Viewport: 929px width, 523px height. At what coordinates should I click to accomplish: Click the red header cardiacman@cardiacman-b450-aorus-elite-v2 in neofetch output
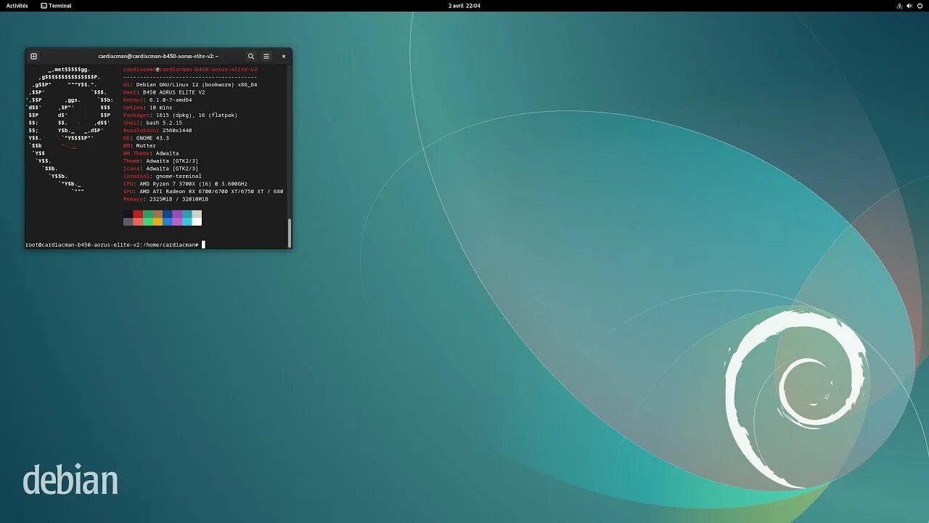coord(190,69)
